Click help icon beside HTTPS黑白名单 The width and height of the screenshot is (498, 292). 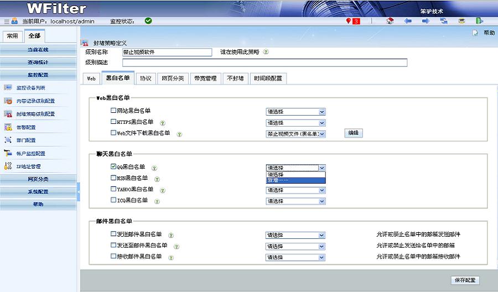[x=163, y=123]
